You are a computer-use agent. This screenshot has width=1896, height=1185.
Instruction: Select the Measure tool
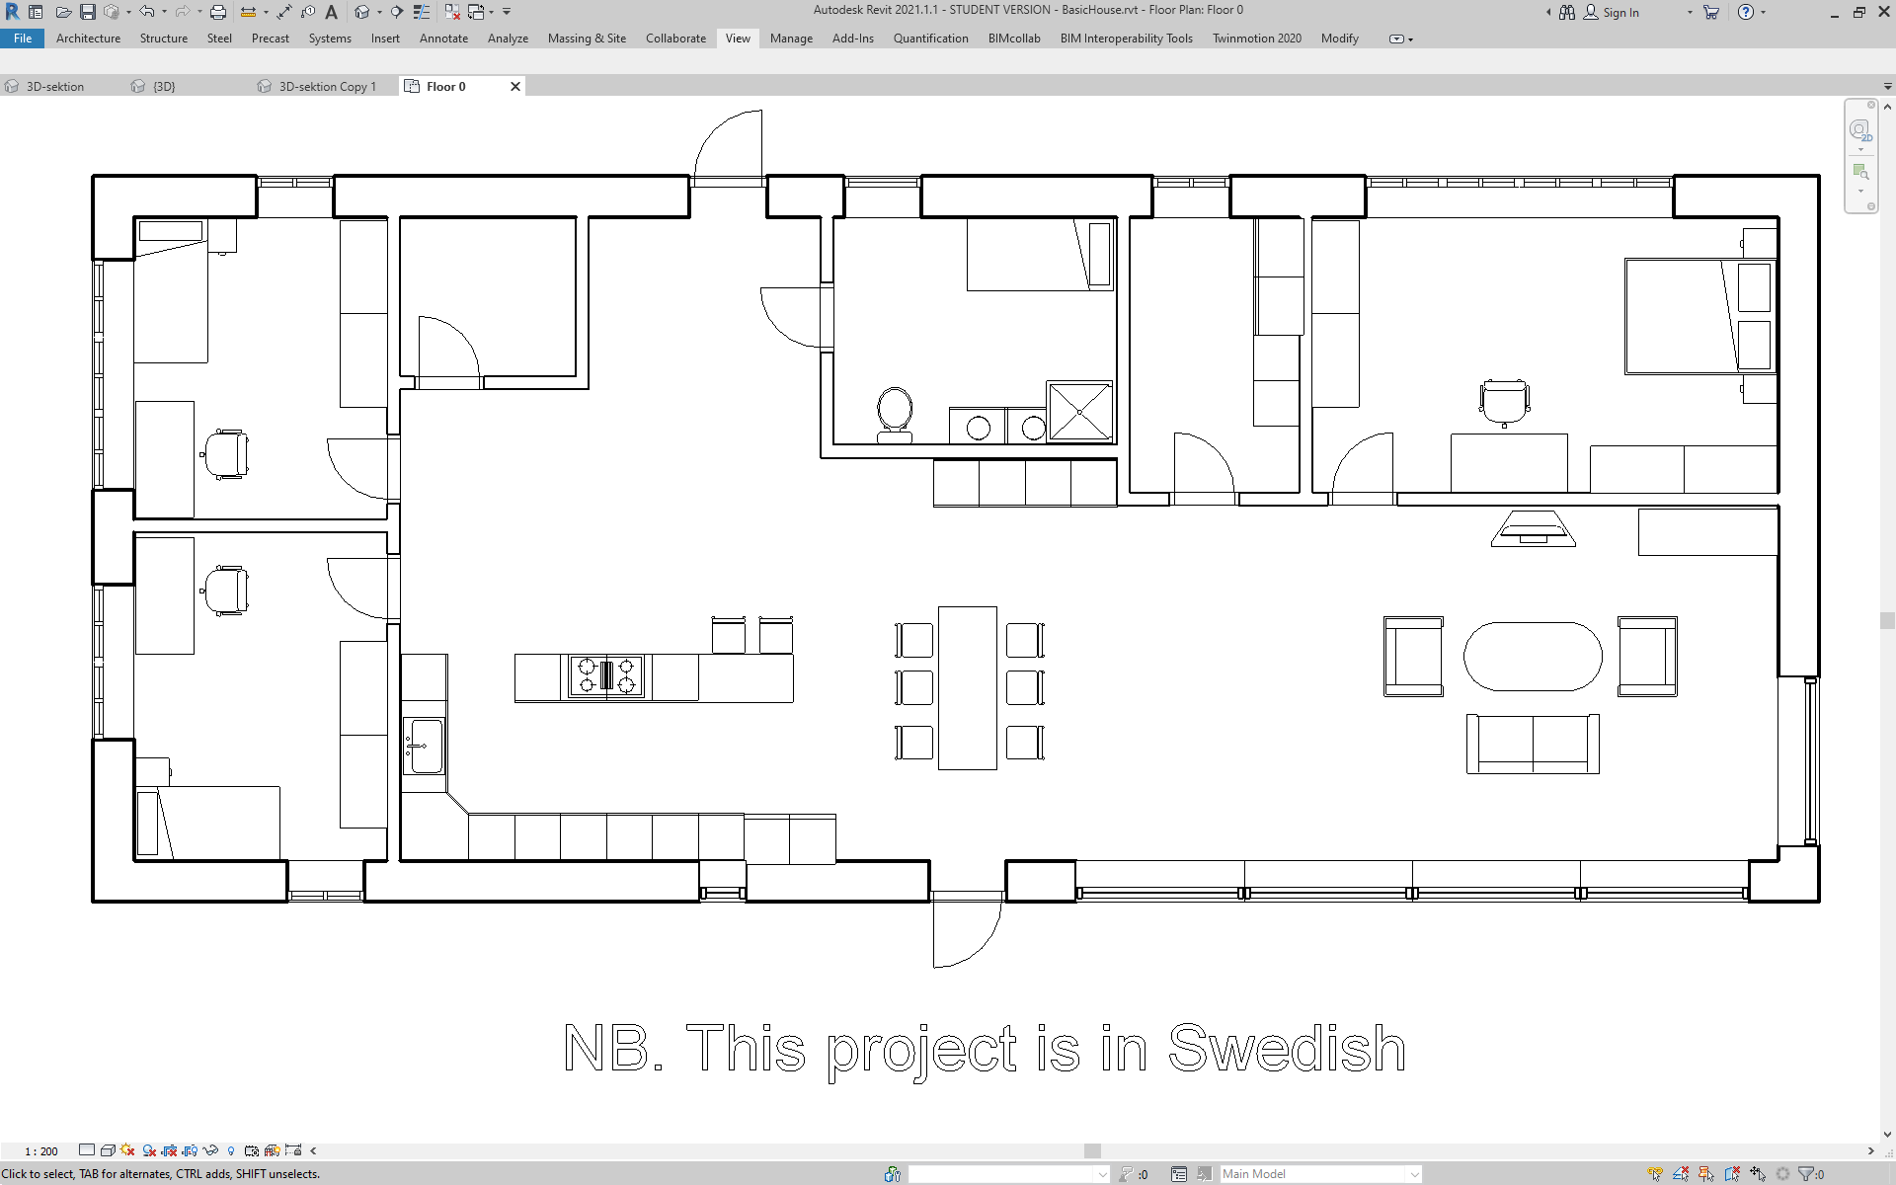(x=250, y=12)
